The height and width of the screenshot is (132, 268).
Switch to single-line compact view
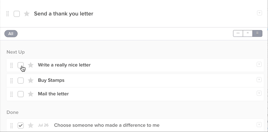click(x=238, y=33)
